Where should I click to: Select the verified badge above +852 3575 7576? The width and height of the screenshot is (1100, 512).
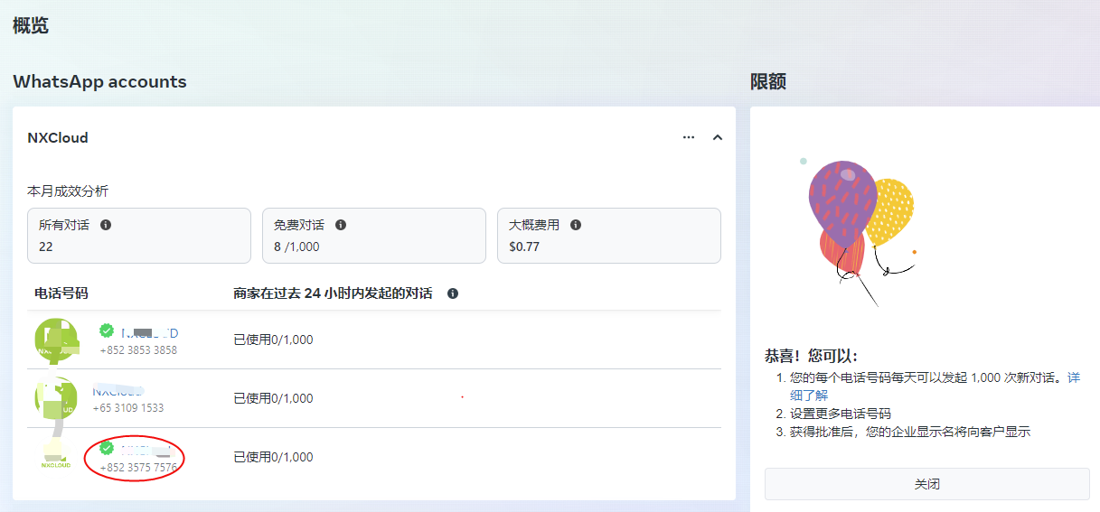[x=107, y=448]
